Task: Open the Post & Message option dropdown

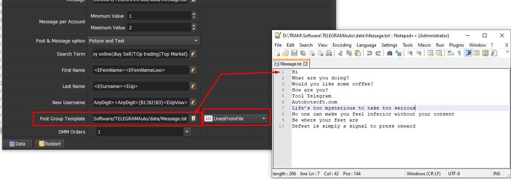Action: point(144,41)
